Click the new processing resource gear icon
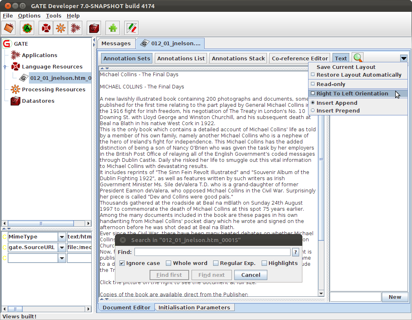412x320 pixels. tap(61, 28)
